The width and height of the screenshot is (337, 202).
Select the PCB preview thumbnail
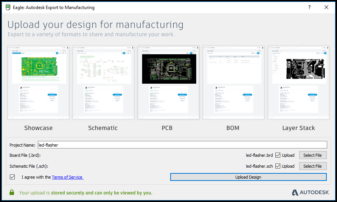pos(169,83)
